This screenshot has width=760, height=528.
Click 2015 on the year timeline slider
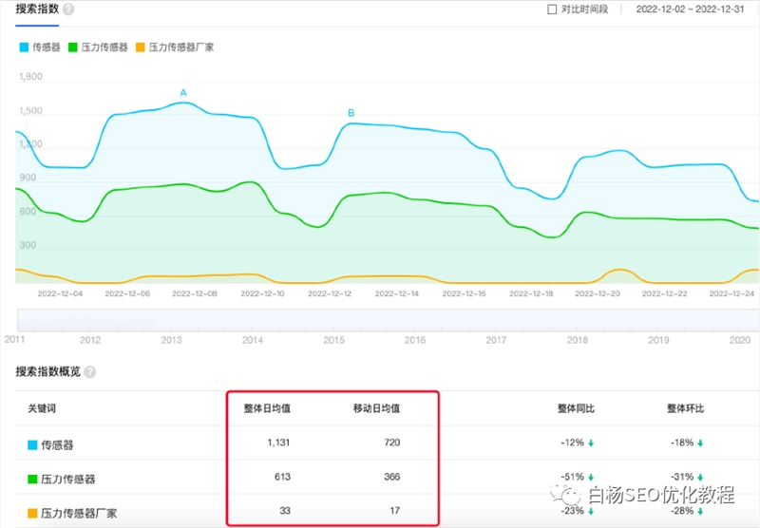click(333, 339)
